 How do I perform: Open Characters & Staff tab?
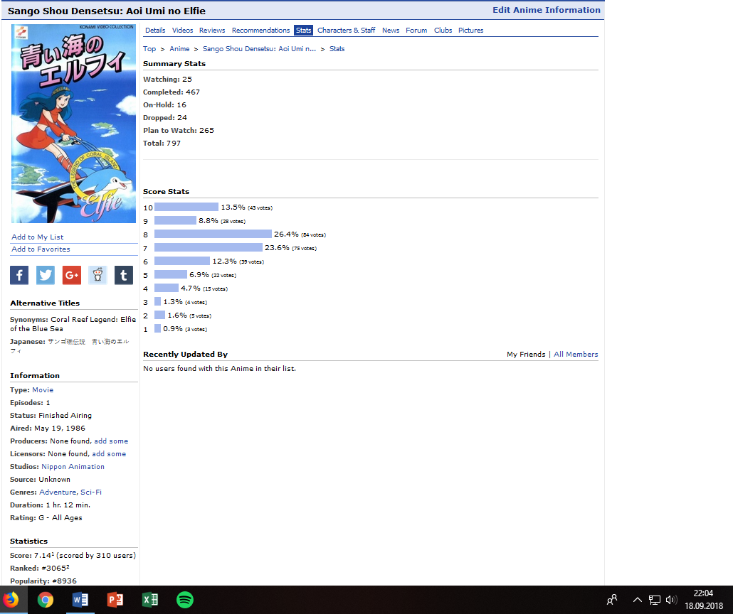pyautogui.click(x=347, y=31)
